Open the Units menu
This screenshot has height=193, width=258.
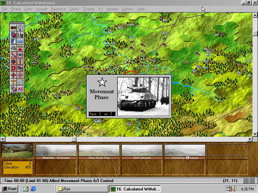(x=28, y=9)
